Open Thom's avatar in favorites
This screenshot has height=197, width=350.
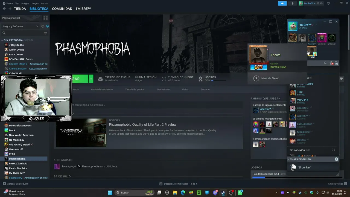tap(312, 52)
